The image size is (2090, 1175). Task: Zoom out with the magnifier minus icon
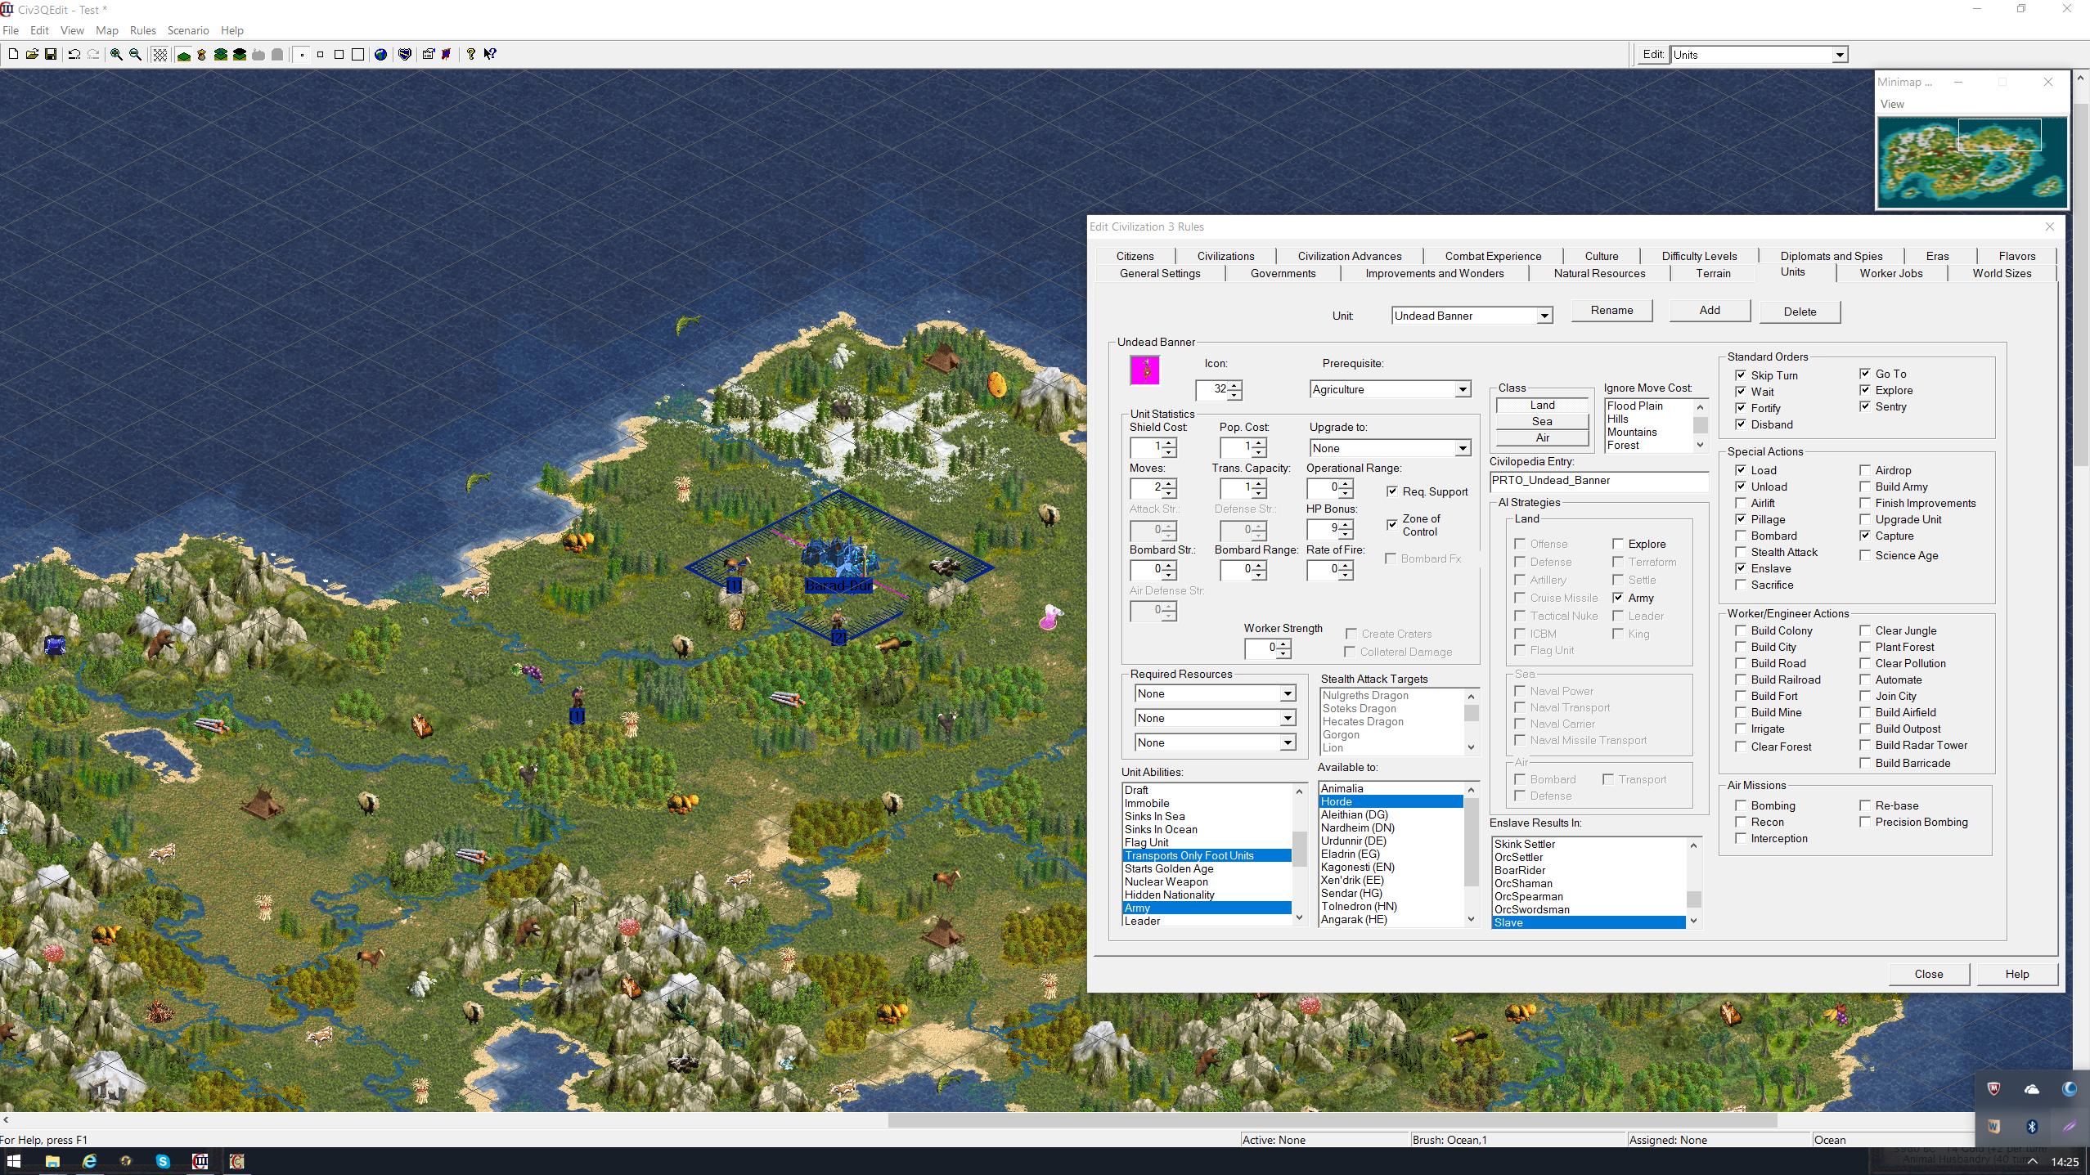pos(136,54)
